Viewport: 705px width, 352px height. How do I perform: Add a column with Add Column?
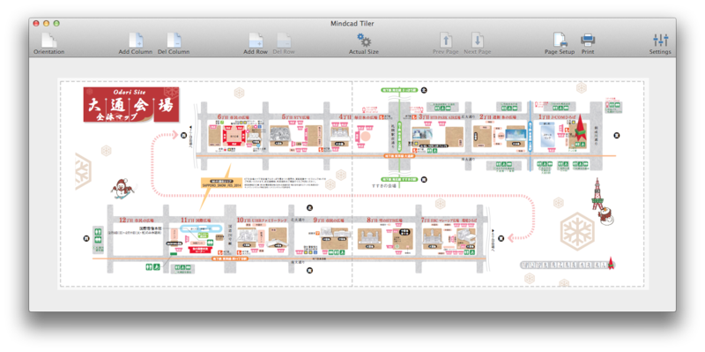coord(136,41)
